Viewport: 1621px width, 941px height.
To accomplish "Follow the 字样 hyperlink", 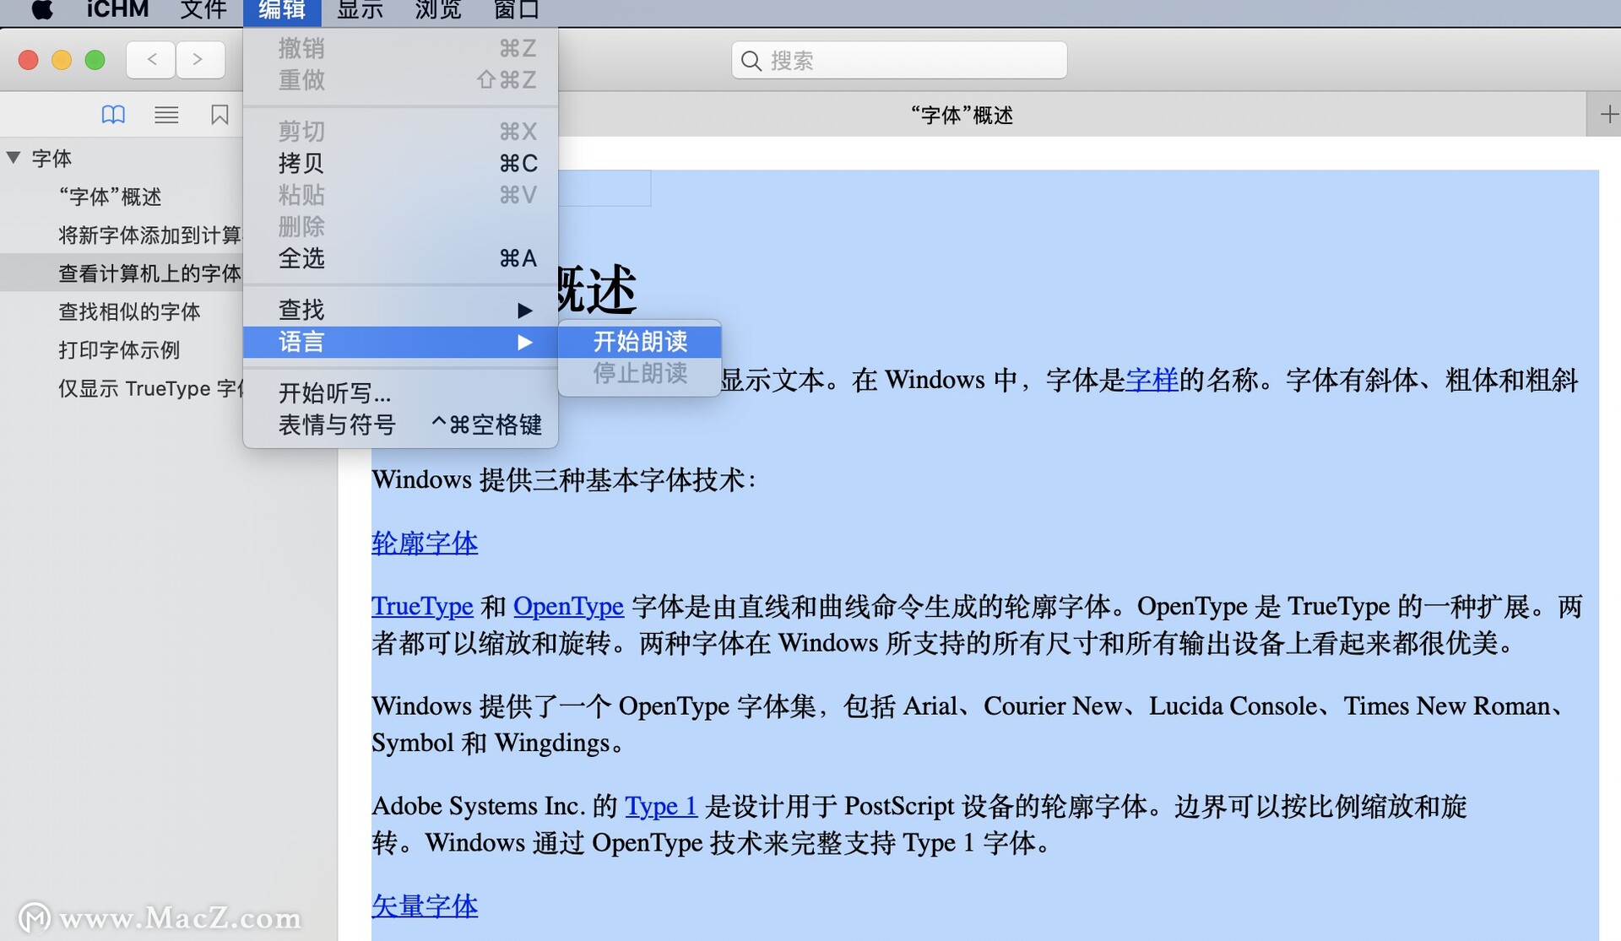I will (x=1152, y=380).
